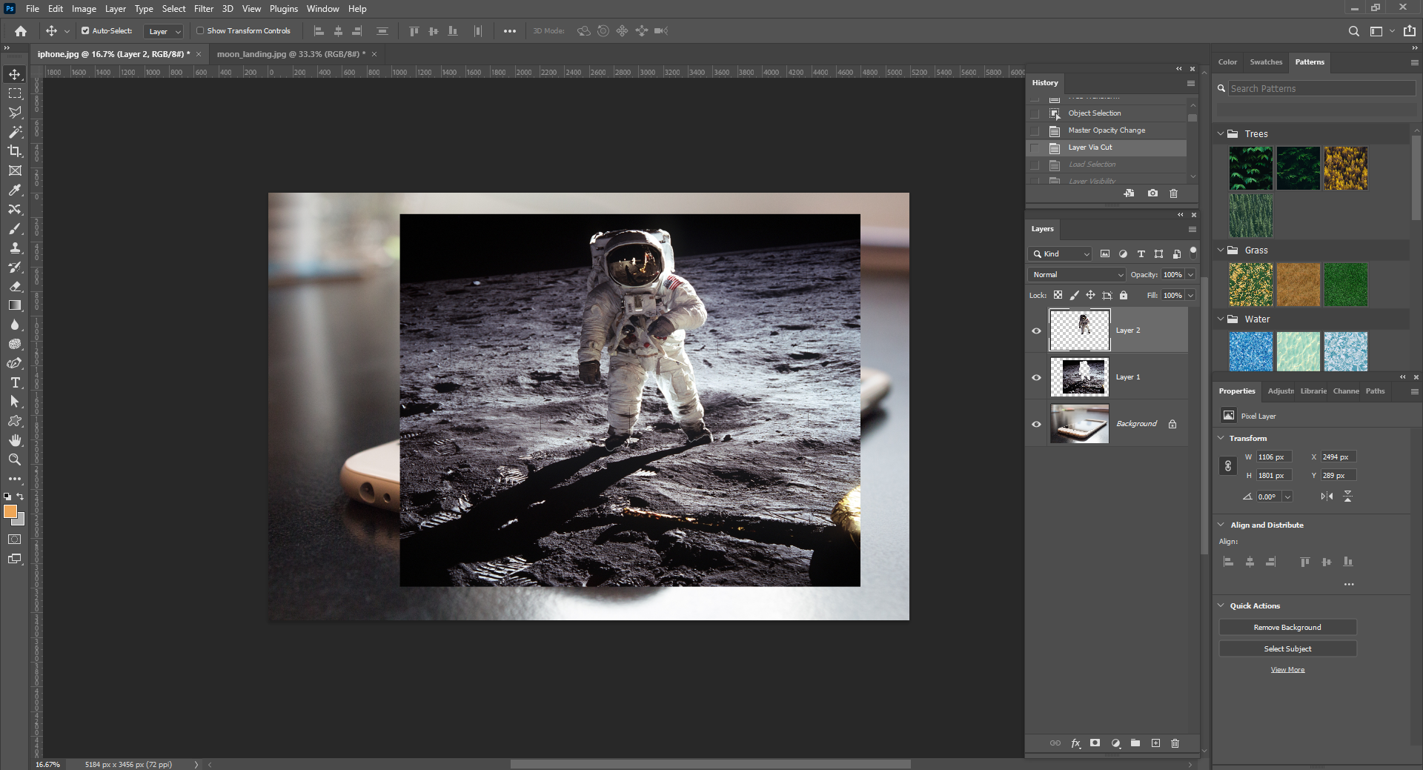Select the Eyedropper tool
The height and width of the screenshot is (770, 1423).
[x=15, y=190]
